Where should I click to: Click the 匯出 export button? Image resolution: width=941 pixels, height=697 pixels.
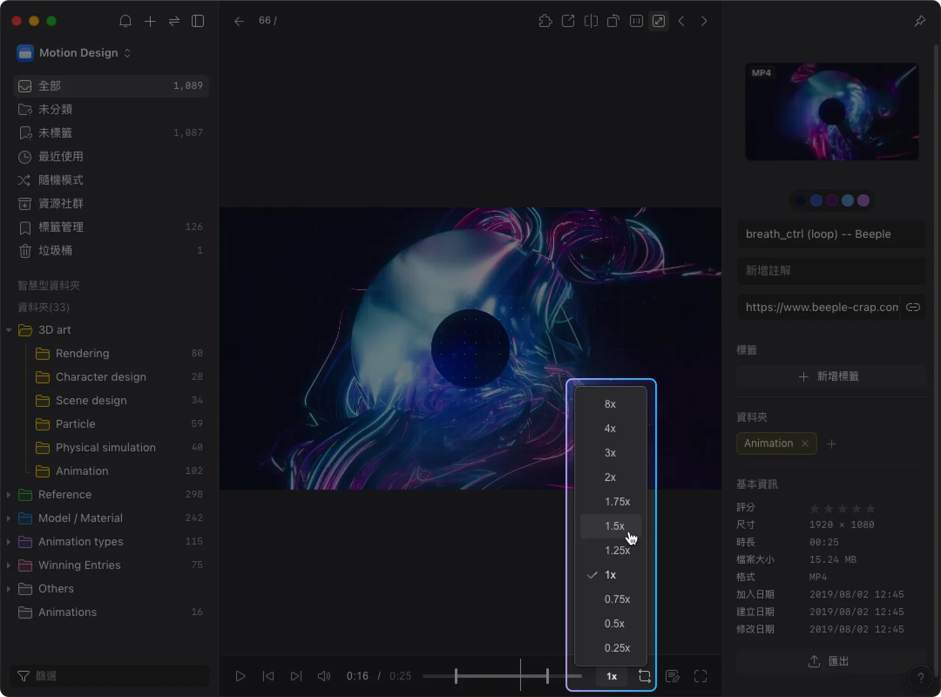(x=828, y=661)
